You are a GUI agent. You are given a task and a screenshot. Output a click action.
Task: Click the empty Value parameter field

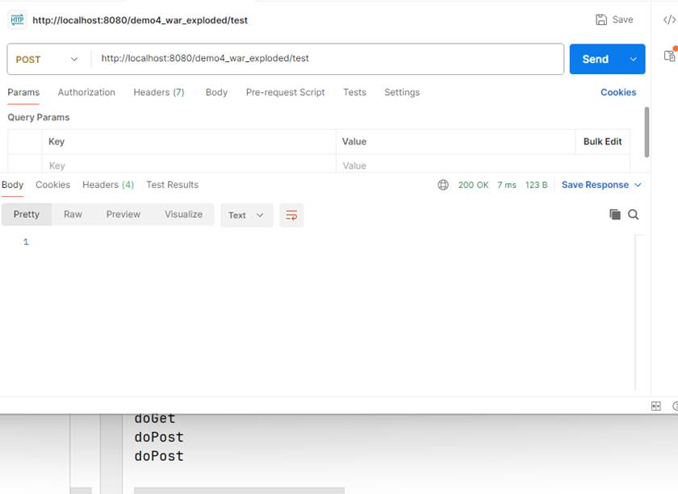pyautogui.click(x=456, y=165)
